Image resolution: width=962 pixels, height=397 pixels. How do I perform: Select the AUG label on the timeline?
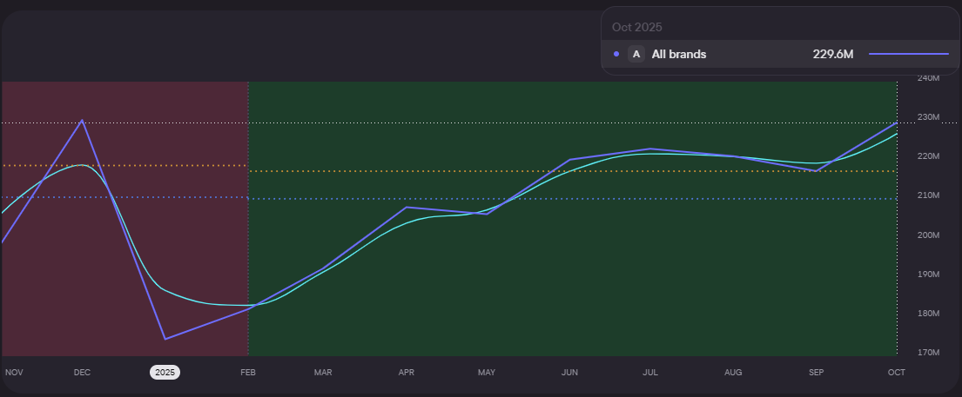733,372
